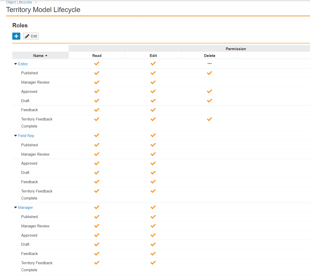This screenshot has width=310, height=275.
Task: Select the Delete column header
Action: click(210, 56)
